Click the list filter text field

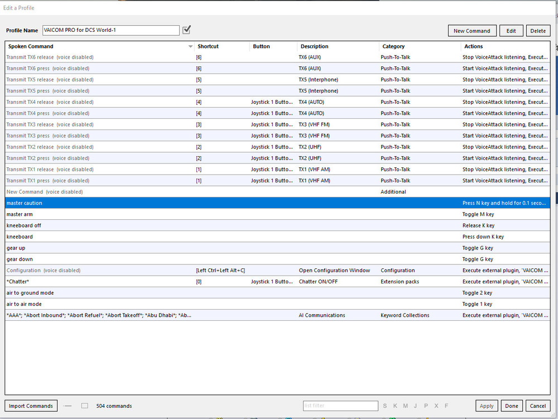click(340, 406)
